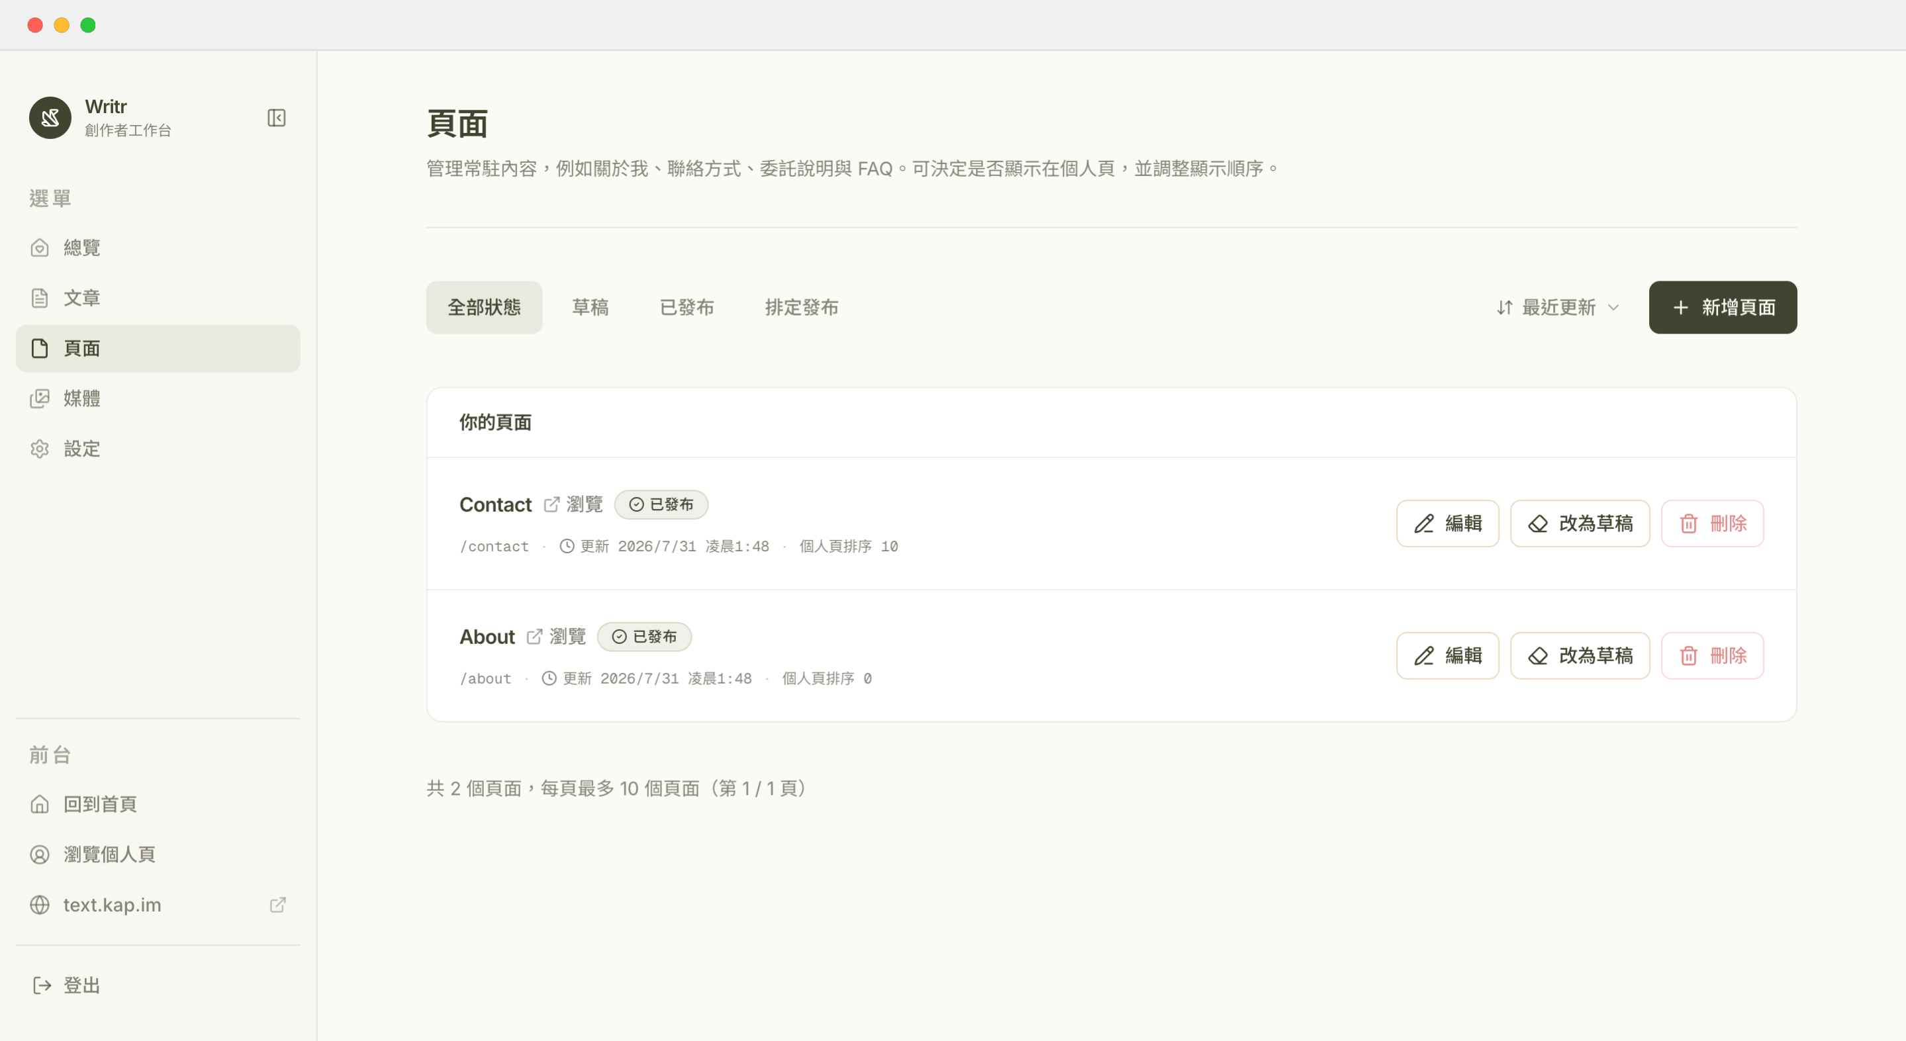The height and width of the screenshot is (1041, 1906).
Task: Click the user icon beside 瀏覽個人頁
Action: pyautogui.click(x=40, y=854)
